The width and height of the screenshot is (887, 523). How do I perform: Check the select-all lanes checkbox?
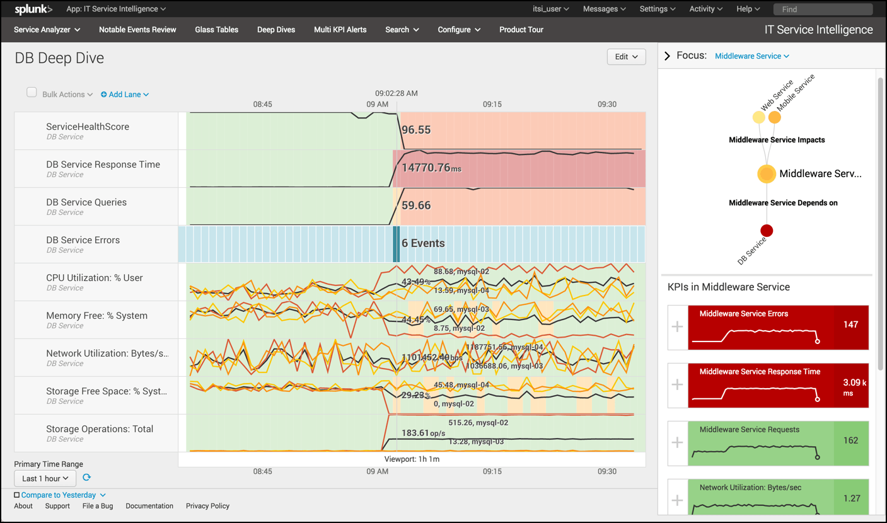[x=32, y=93]
